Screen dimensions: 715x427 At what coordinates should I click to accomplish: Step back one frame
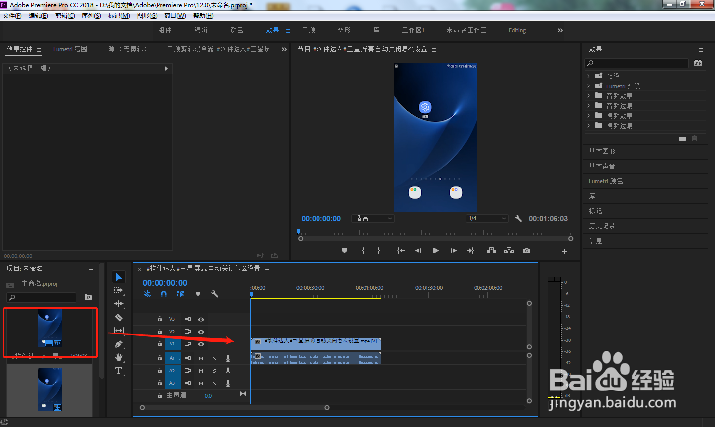coord(418,251)
